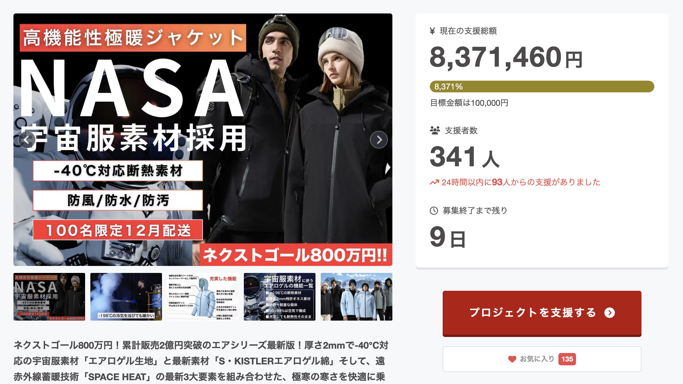Click the supporters people icon
This screenshot has height=384, width=683.
pyautogui.click(x=435, y=130)
